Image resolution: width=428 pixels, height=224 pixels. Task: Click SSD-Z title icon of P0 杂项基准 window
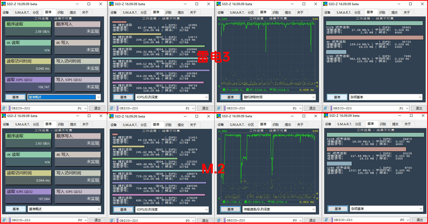pos(326,115)
